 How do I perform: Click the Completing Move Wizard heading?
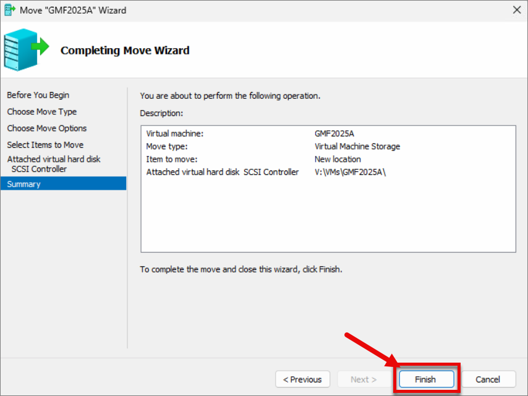tap(125, 51)
